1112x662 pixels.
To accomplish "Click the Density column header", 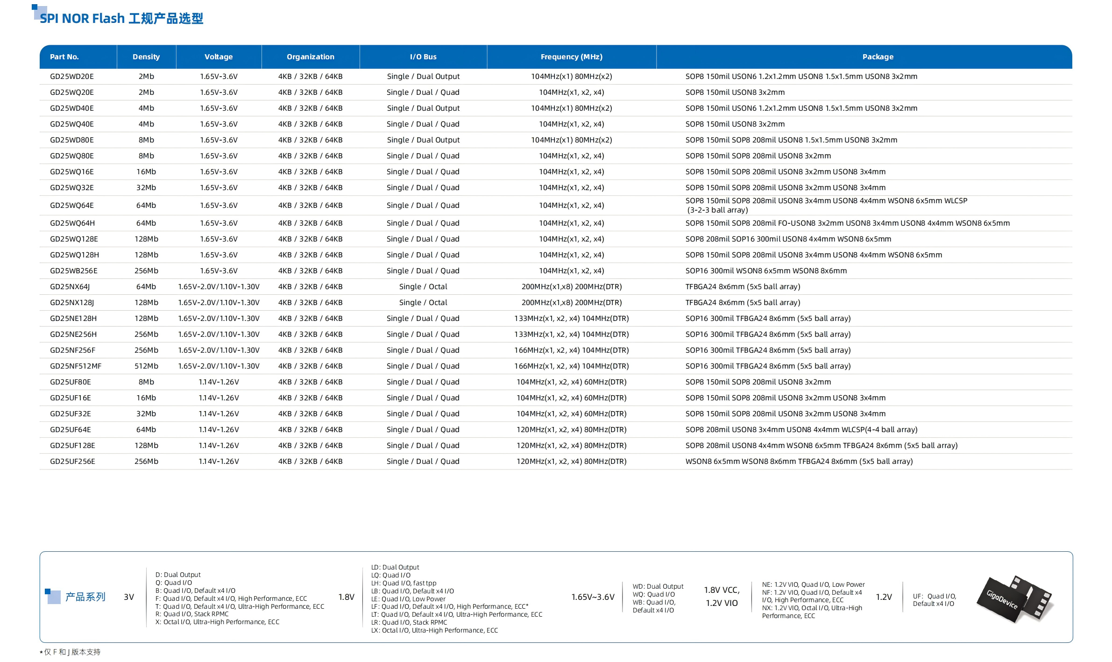I will (146, 57).
